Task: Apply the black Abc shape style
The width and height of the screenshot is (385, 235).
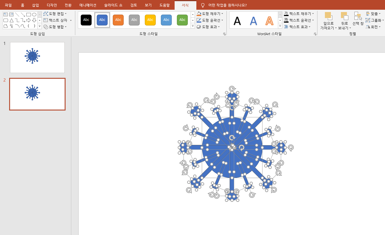Action: click(86, 20)
